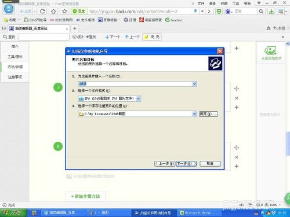Expand the picture name combo box arrow
Viewport: 290px width, 217px height.
194,84
